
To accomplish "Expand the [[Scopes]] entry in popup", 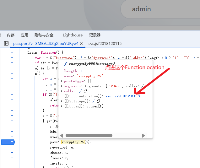I will [x=62, y=106].
